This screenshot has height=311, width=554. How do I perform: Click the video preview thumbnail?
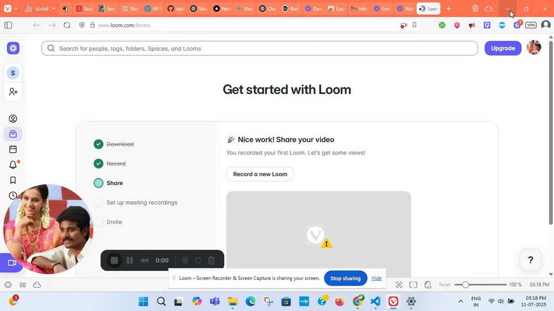click(x=318, y=234)
